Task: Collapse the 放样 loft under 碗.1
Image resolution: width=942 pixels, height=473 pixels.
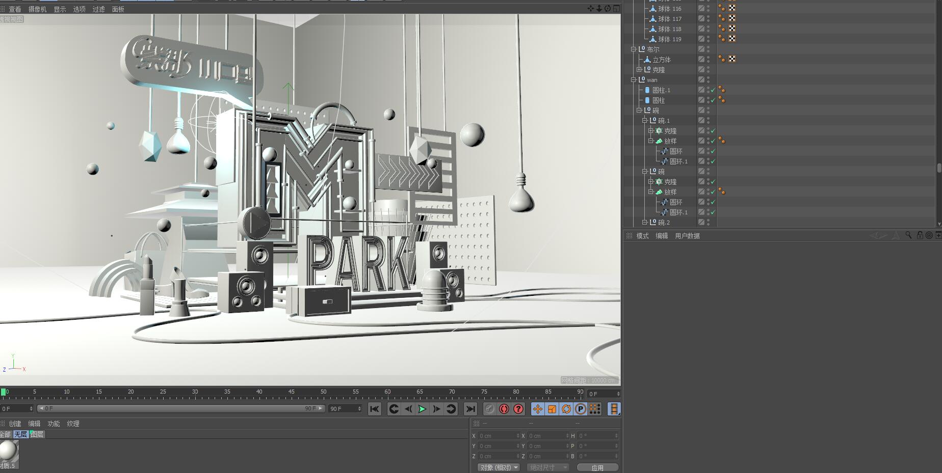Action: pyautogui.click(x=650, y=141)
